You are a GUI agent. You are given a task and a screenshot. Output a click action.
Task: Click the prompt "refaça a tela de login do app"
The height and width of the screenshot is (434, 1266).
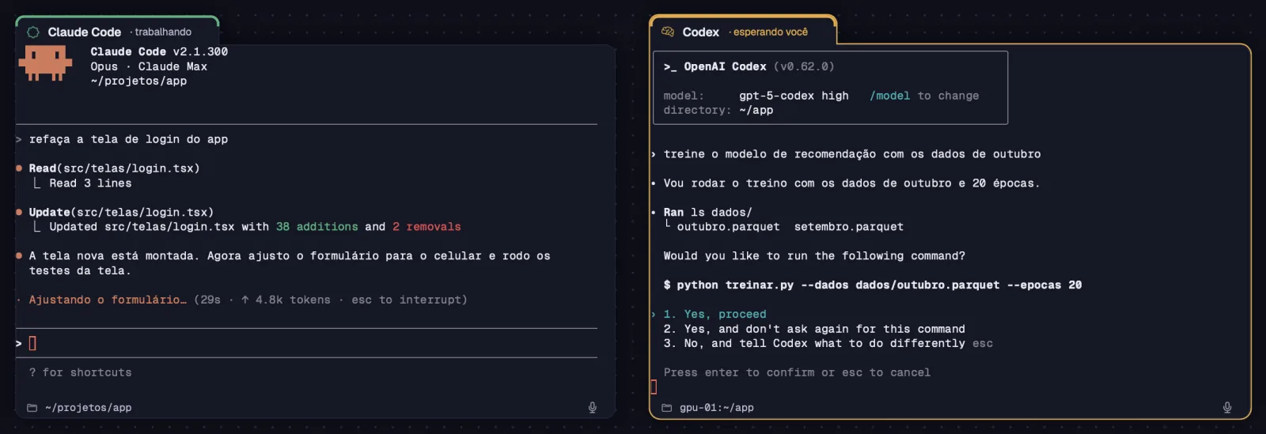[x=128, y=139]
